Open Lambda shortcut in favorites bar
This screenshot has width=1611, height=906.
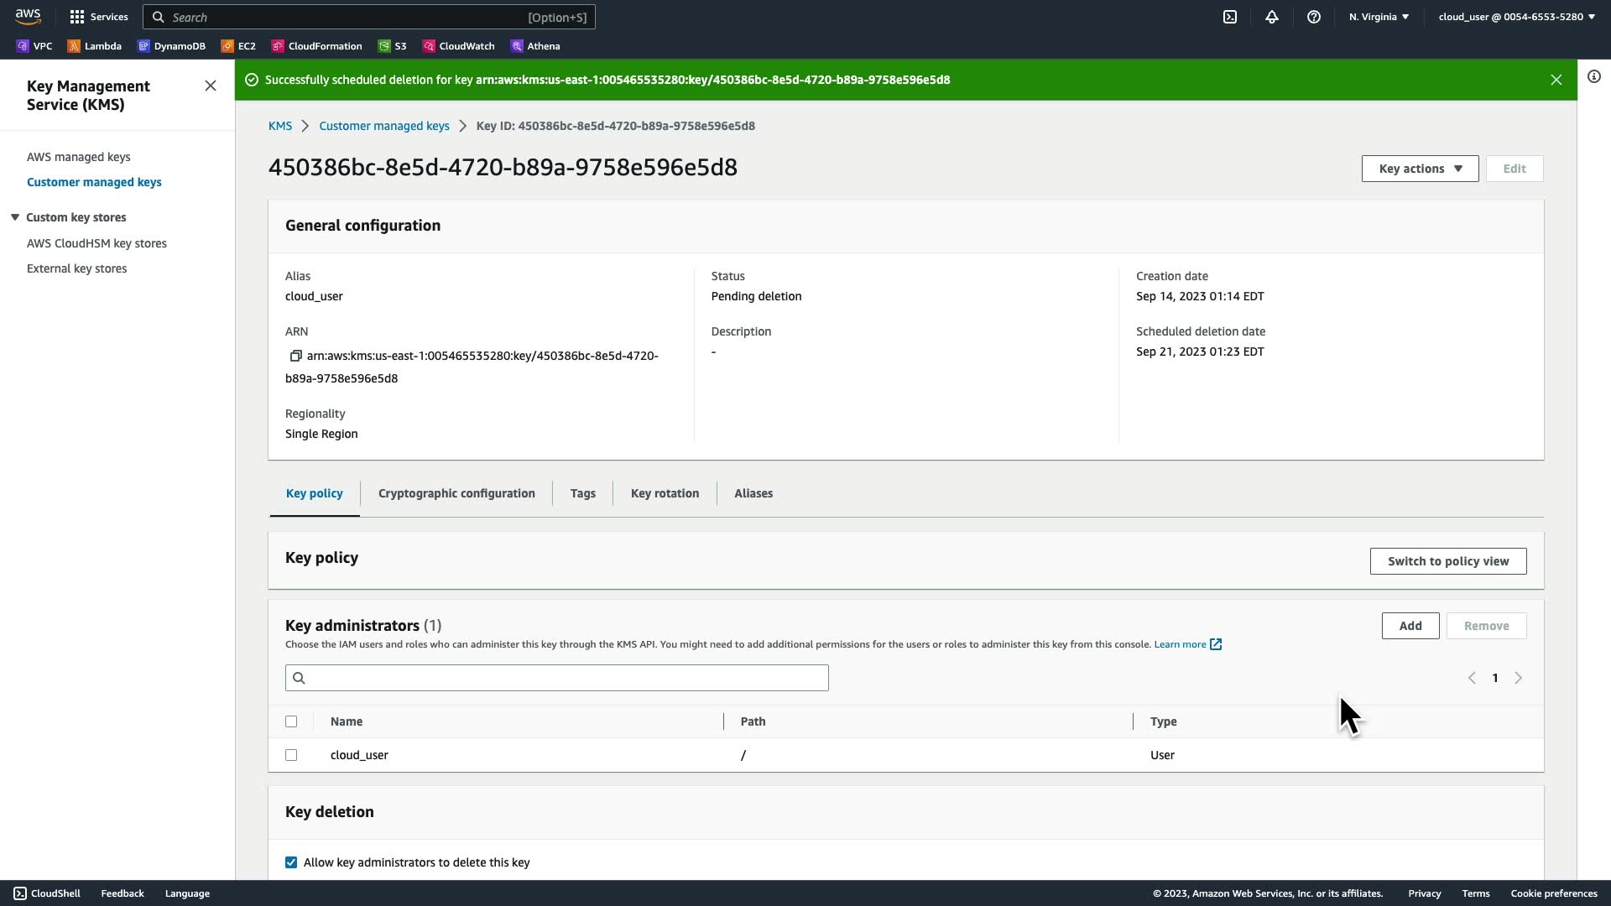click(95, 46)
